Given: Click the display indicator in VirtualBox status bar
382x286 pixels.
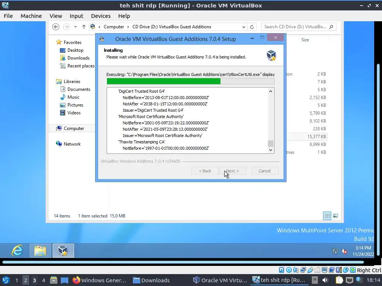Looking at the screenshot, I should (x=324, y=270).
